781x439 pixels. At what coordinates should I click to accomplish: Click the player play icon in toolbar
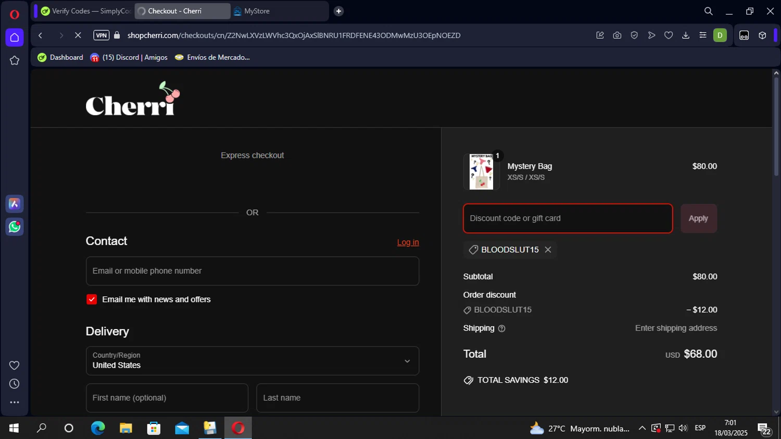coord(651,35)
